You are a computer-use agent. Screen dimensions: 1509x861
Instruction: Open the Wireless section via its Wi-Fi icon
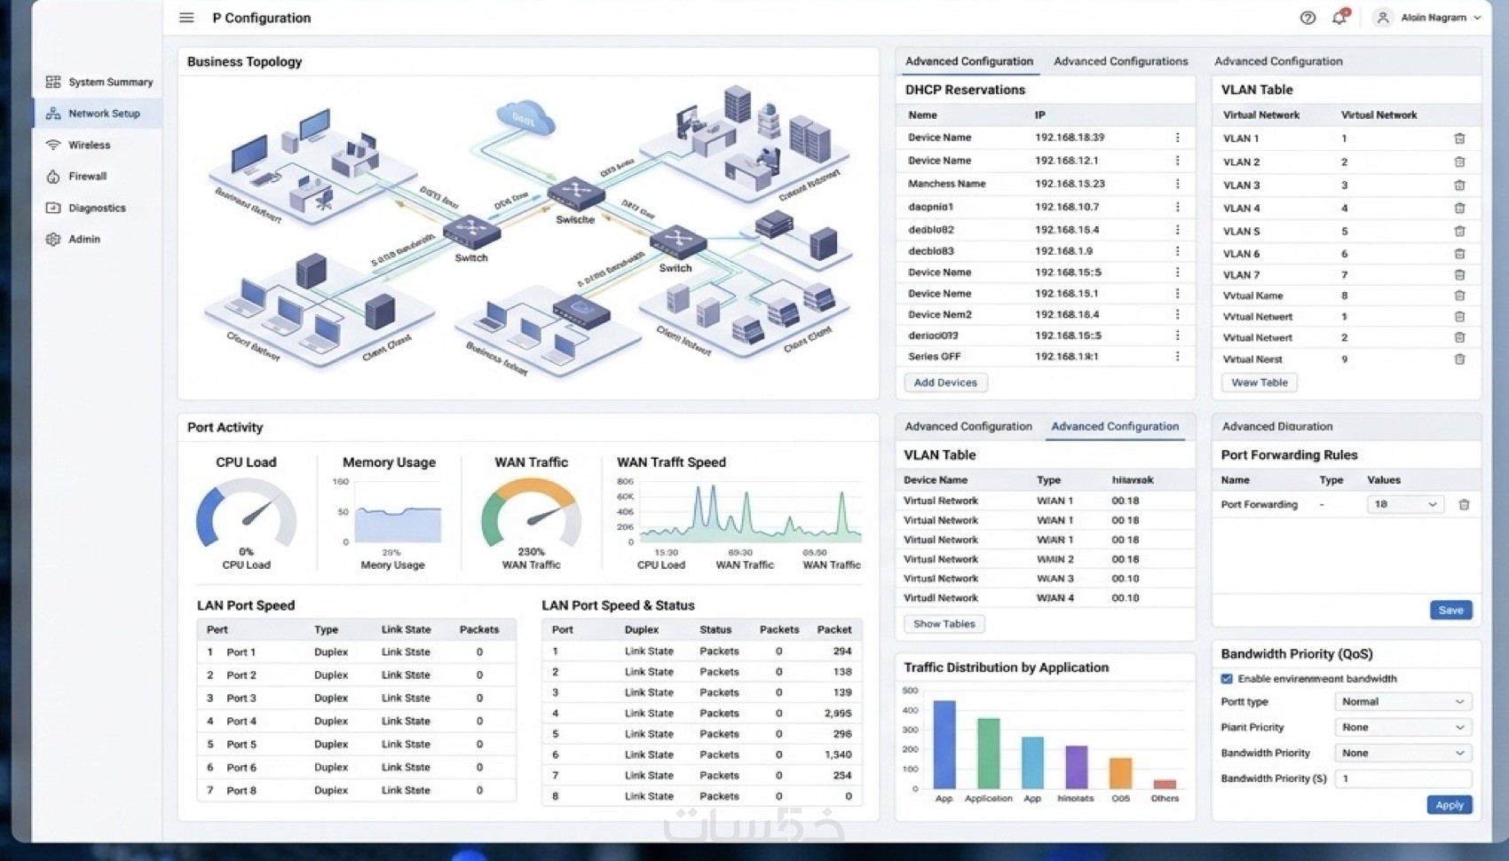point(53,145)
